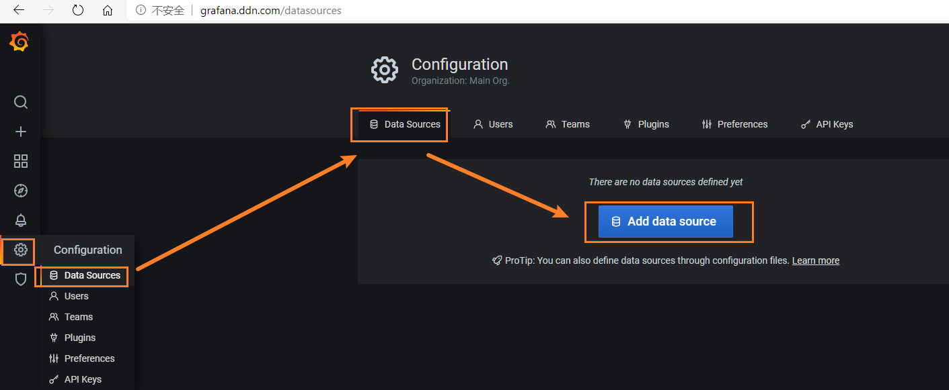Follow the Learn more link

point(815,260)
